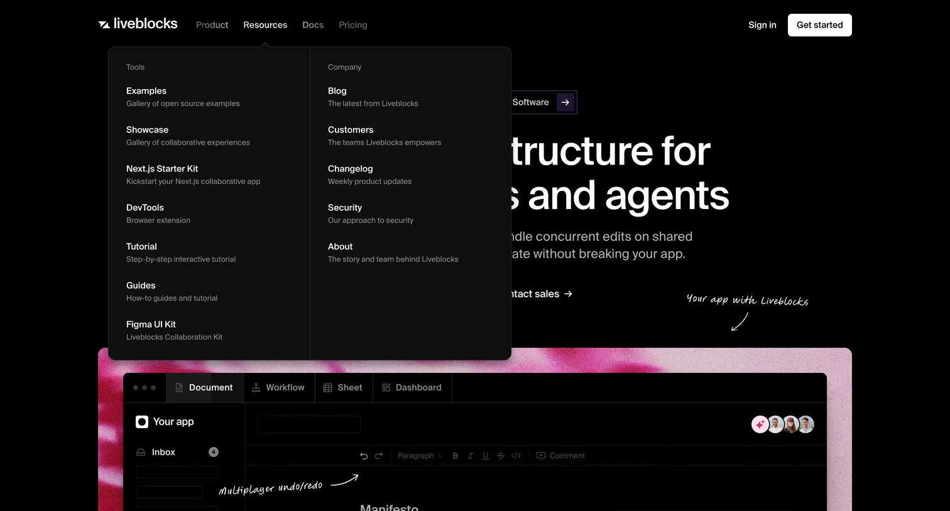Click the contact sales link
This screenshot has width=950, height=511.
(x=541, y=294)
